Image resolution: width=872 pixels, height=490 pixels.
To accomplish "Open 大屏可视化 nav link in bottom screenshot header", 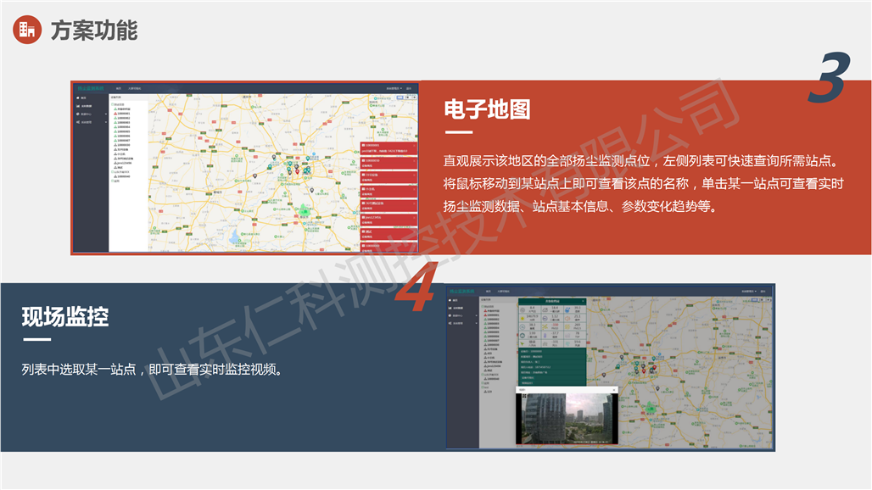I will pyautogui.click(x=504, y=291).
